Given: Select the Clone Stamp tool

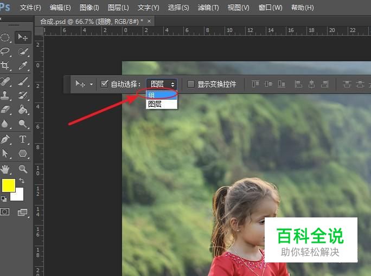Looking at the screenshot, I should click(5, 95).
